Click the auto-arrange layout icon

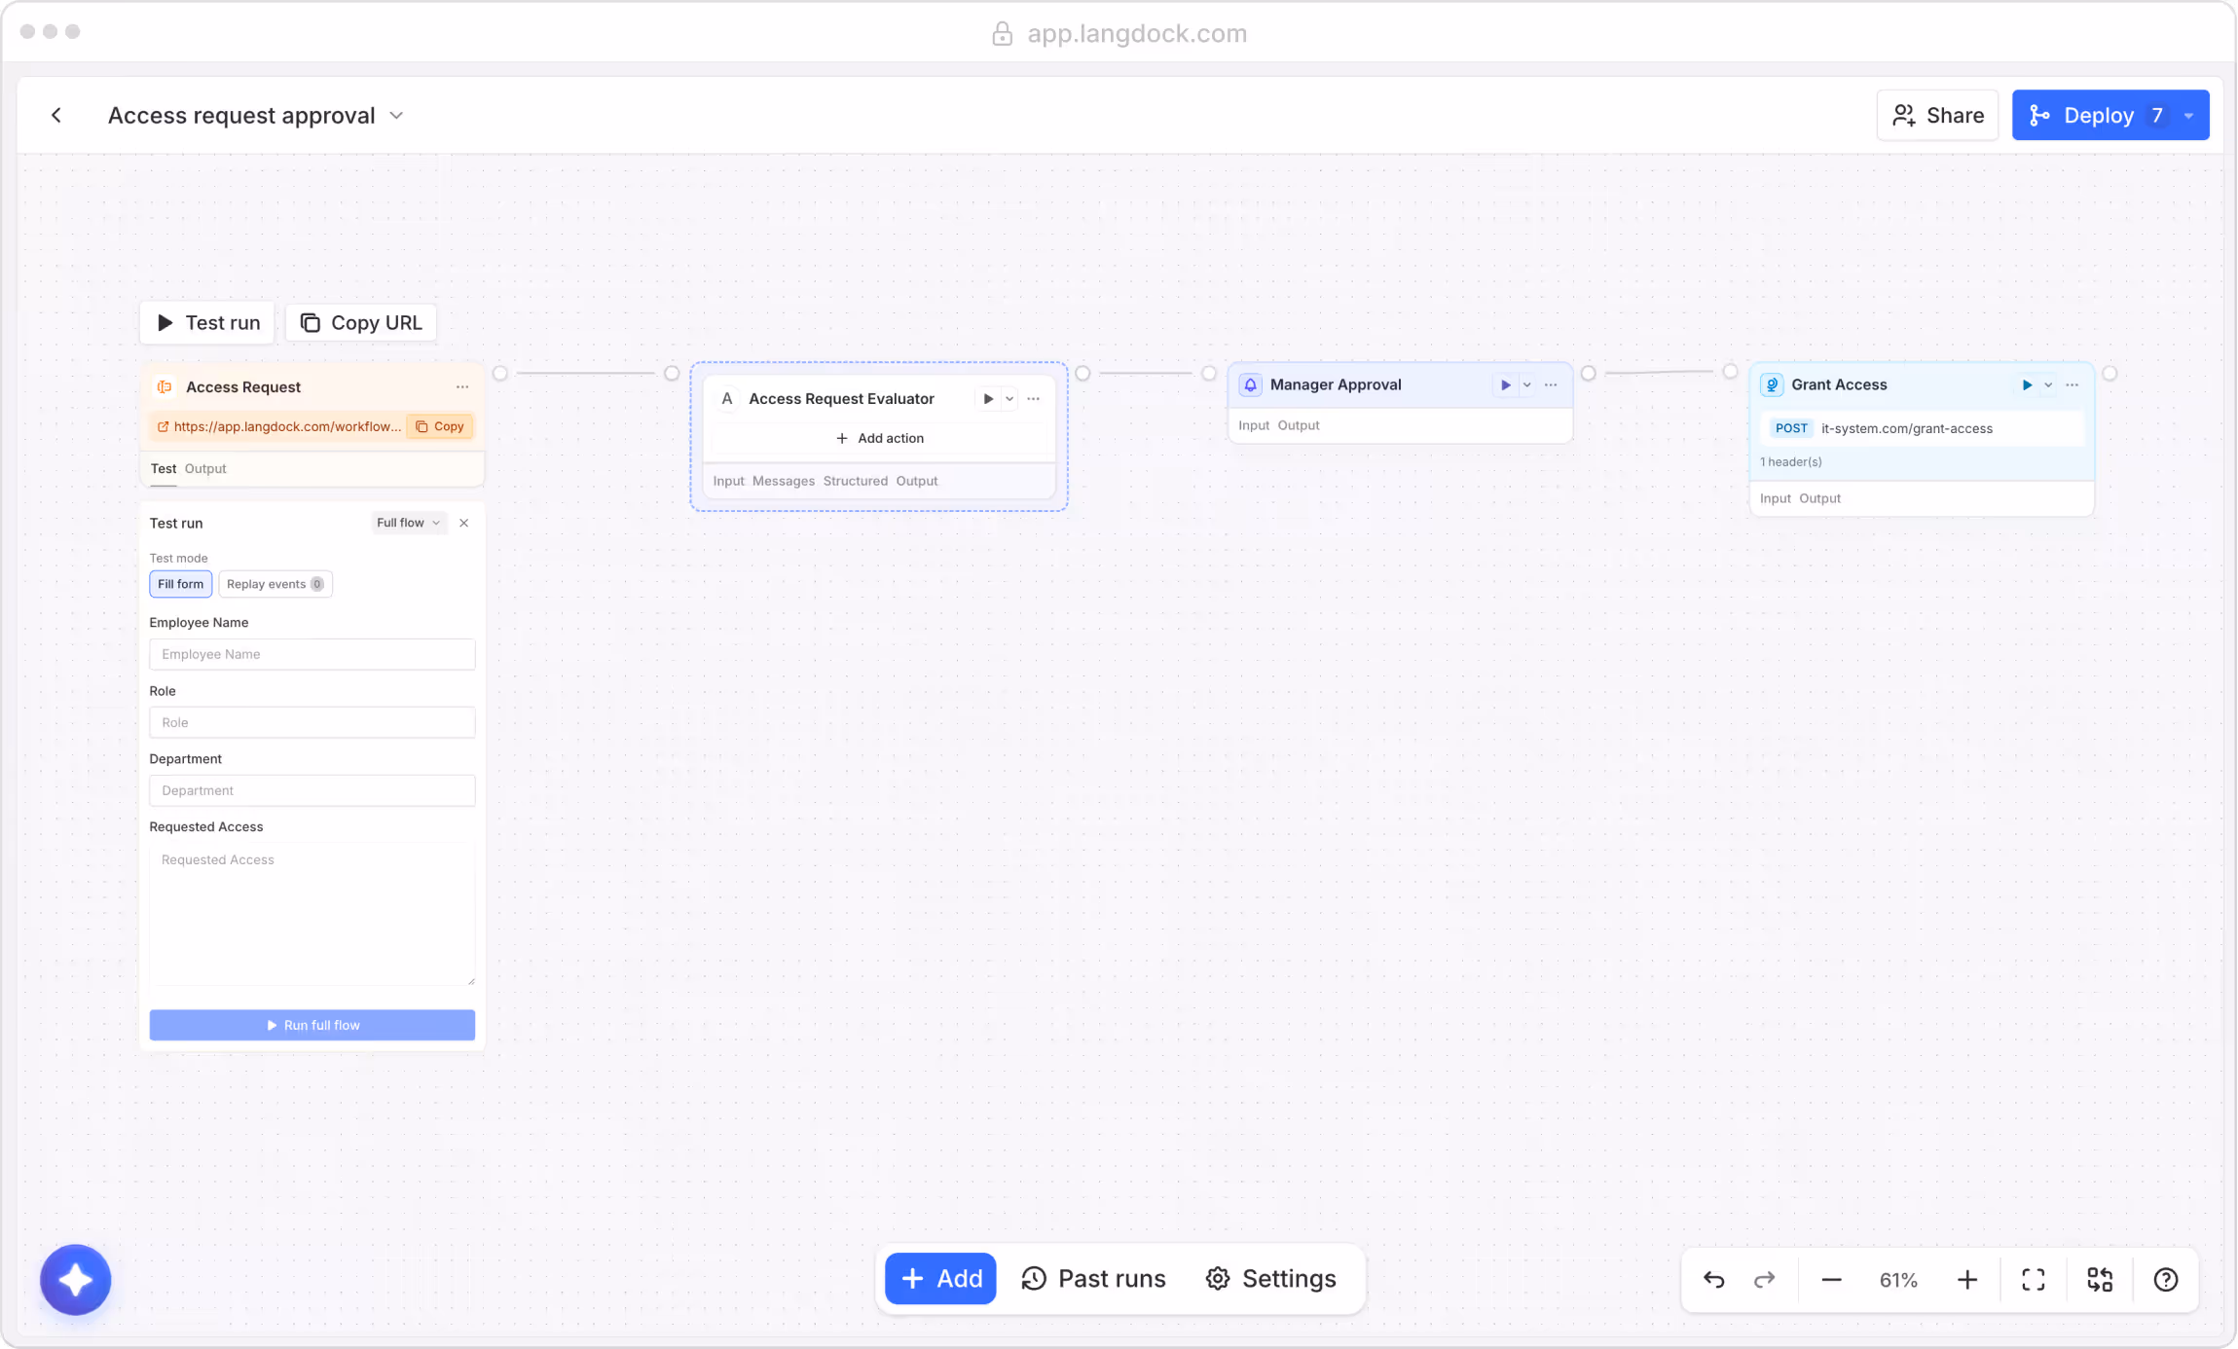(x=2100, y=1280)
